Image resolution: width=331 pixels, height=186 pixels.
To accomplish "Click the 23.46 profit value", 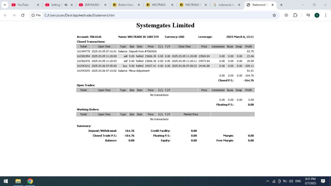I will [x=250, y=56].
